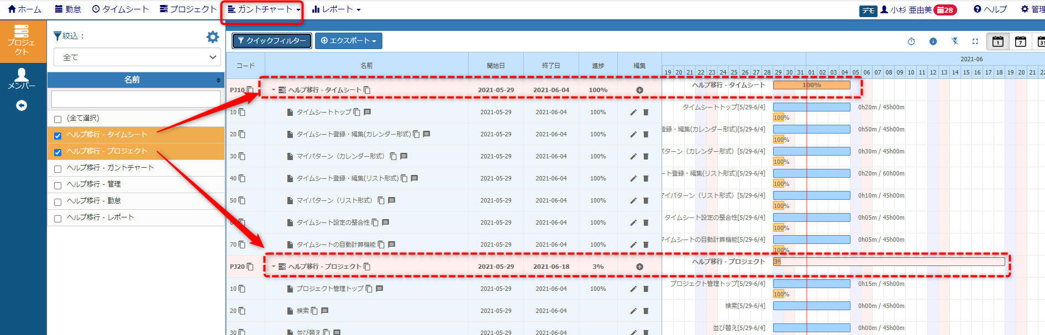The height and width of the screenshot is (335, 1045).
Task: Click the デモ badge
Action: (x=868, y=11)
